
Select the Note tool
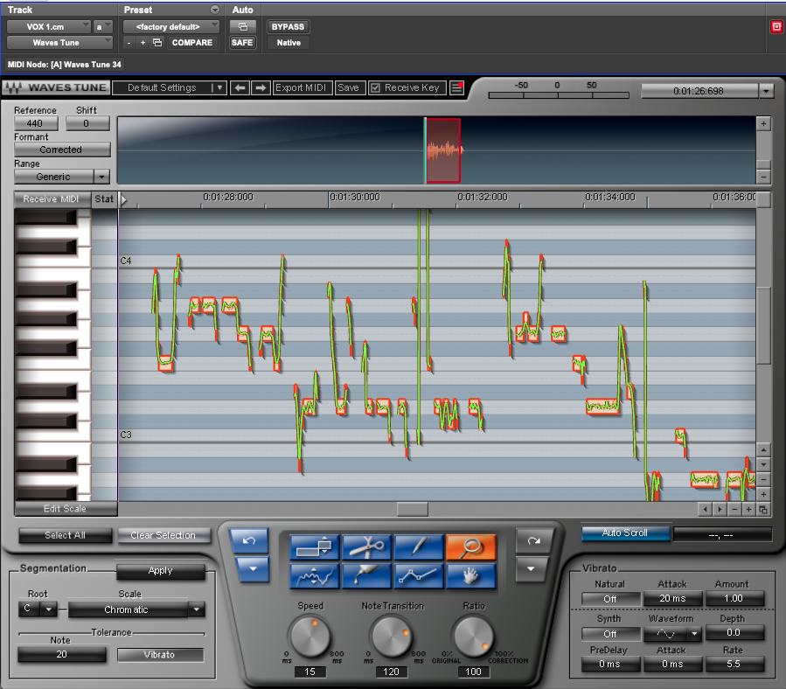coord(314,546)
